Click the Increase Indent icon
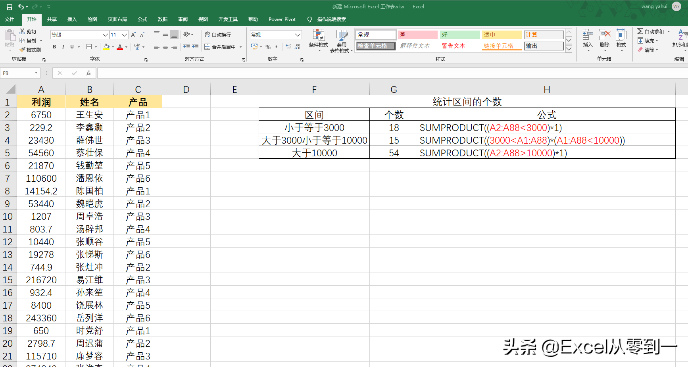 (195, 47)
